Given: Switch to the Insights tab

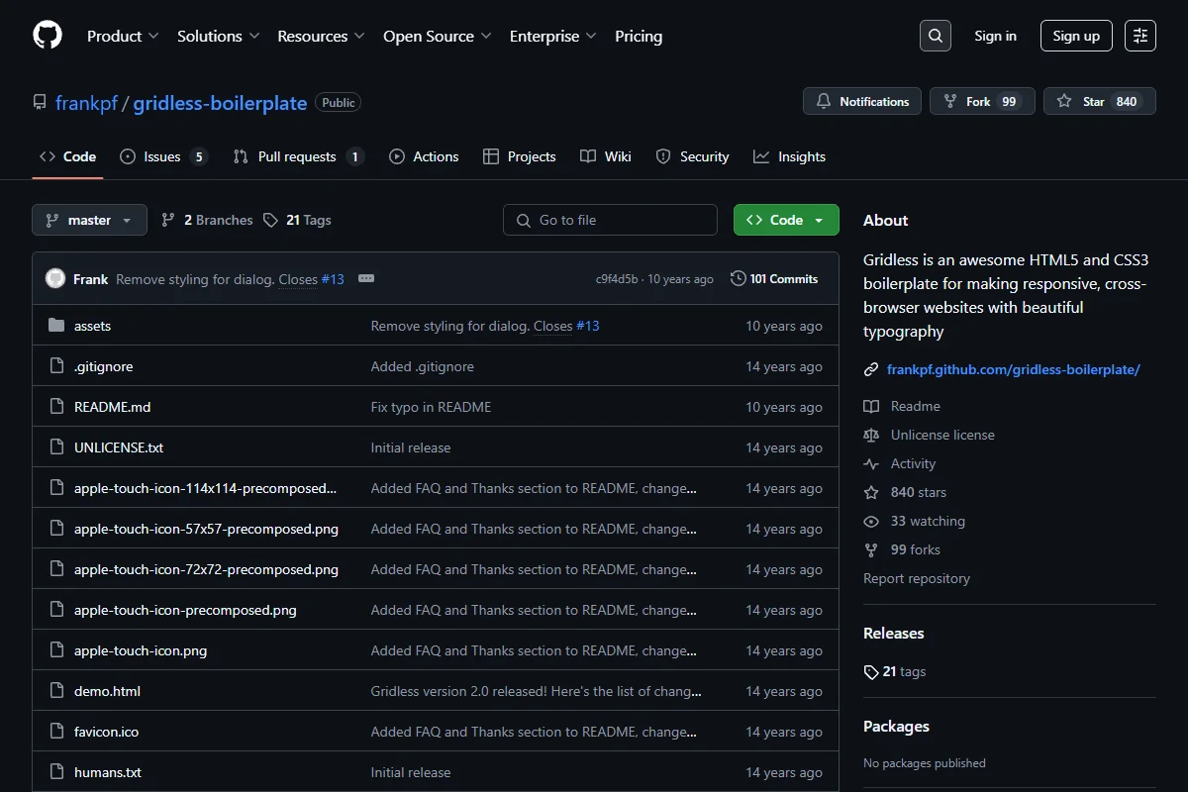Looking at the screenshot, I should 789,156.
